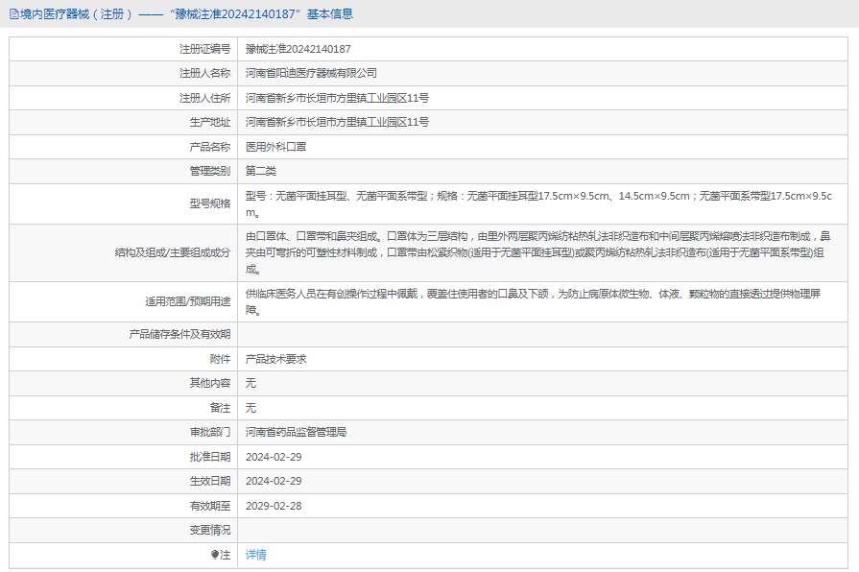Click the lightbulb icon beside the 注 label
The width and height of the screenshot is (859, 572).
[x=215, y=555]
